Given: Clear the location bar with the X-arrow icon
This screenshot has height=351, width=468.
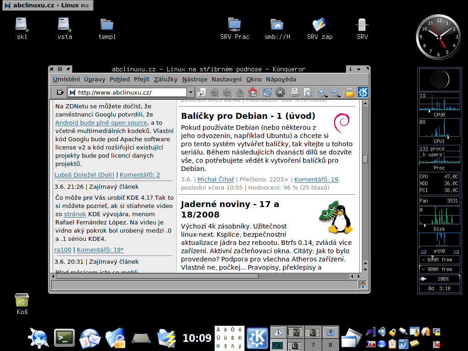Looking at the screenshot, I should tap(60, 92).
